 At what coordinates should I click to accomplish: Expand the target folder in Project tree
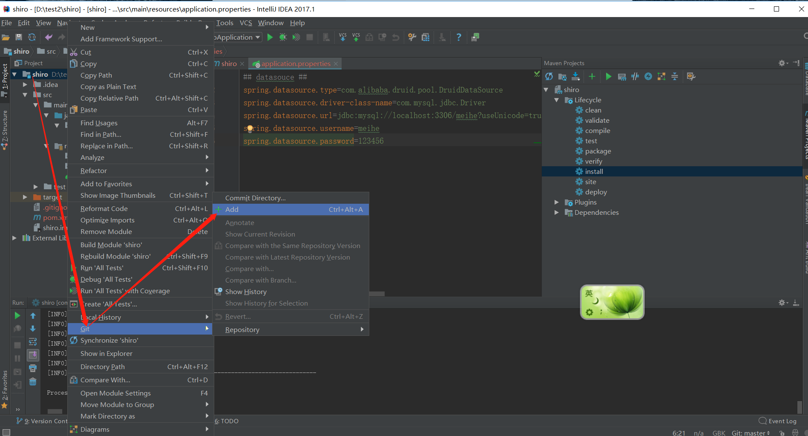25,197
